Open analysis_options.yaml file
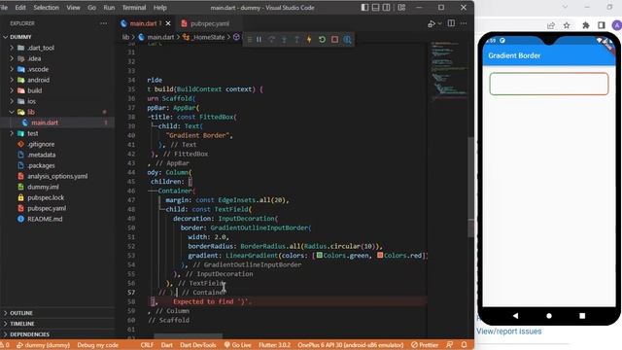Screen dimensions: 622x350 click(57, 176)
